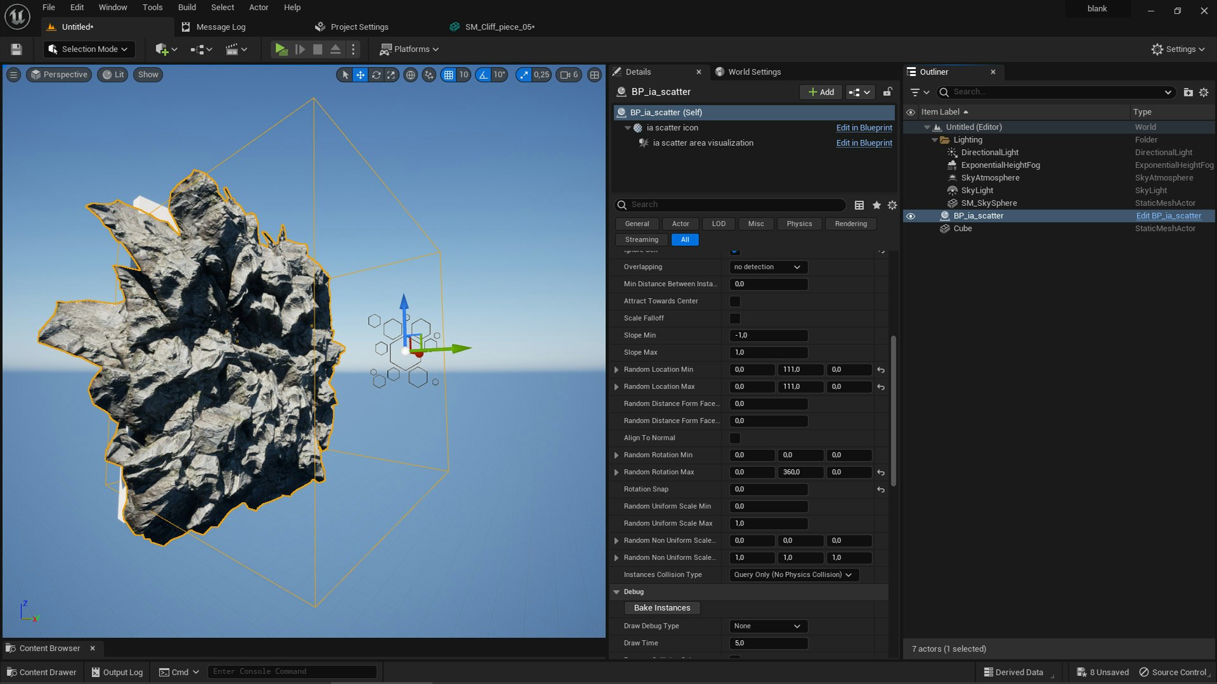Toggle rotation snapping angle icon
Image resolution: width=1217 pixels, height=684 pixels.
point(484,75)
